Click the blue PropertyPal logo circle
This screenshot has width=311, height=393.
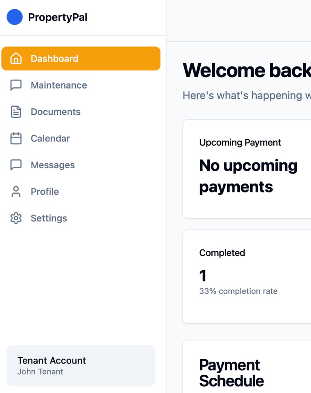(15, 17)
